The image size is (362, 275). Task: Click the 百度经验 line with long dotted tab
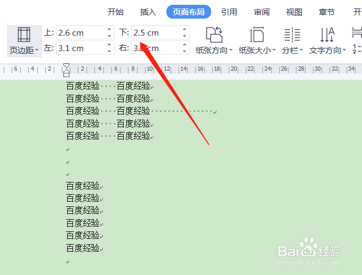(x=141, y=111)
